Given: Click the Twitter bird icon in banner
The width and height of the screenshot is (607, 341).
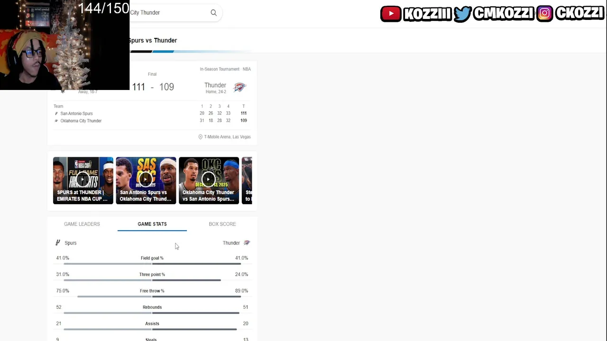Looking at the screenshot, I should pos(462,14).
